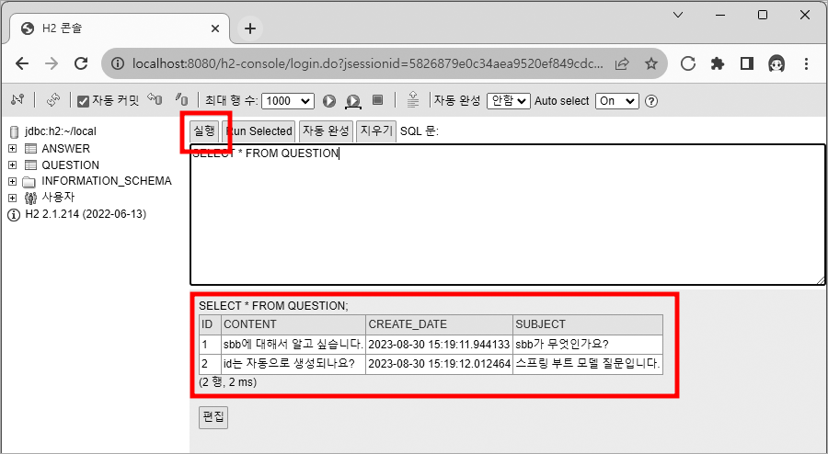Open a new tab with plus button
Viewport: 828px width, 454px height.
[x=250, y=28]
